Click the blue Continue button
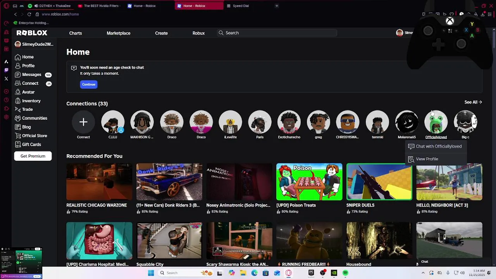Viewport: 496px width, 279px height. (88, 84)
